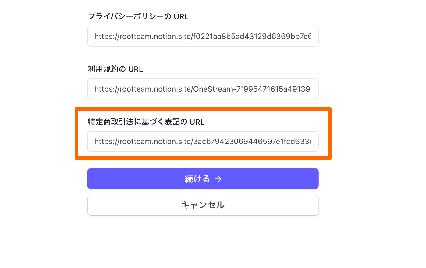This screenshot has width=426, height=268.
Task: Click the キャンセル button
Action: click(x=203, y=205)
